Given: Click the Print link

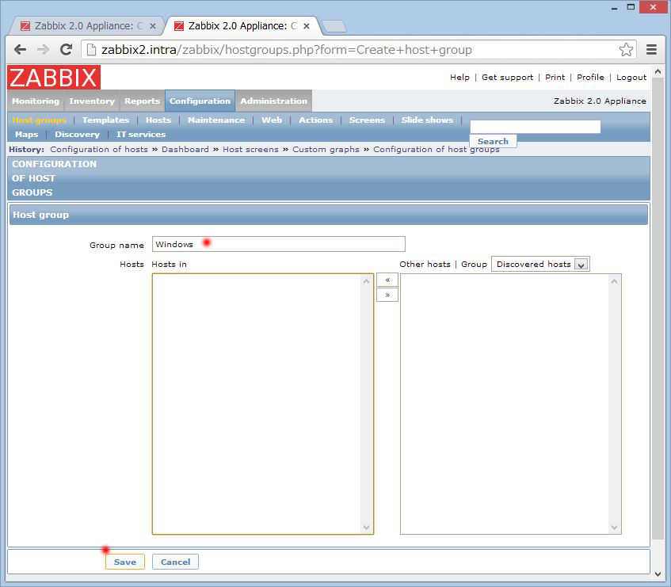Looking at the screenshot, I should click(555, 78).
